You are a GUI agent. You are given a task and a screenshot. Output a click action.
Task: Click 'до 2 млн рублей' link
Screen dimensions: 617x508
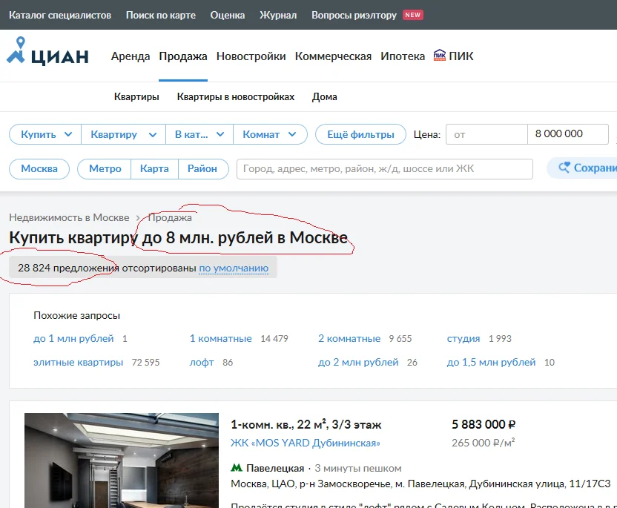coord(358,362)
